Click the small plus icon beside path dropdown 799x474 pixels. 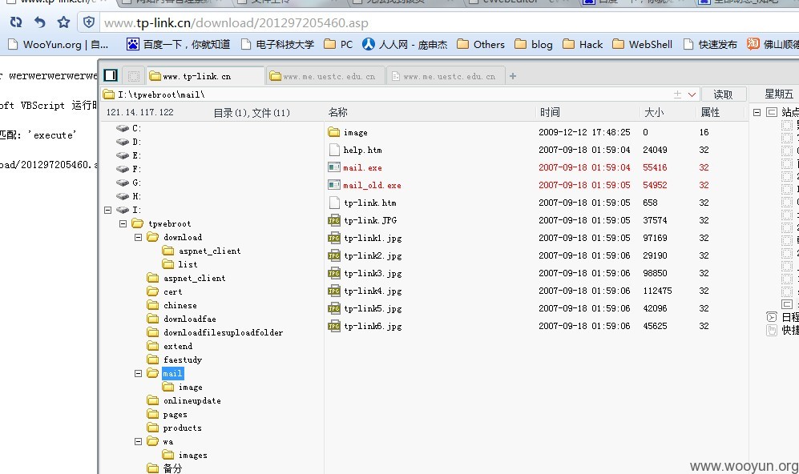677,94
